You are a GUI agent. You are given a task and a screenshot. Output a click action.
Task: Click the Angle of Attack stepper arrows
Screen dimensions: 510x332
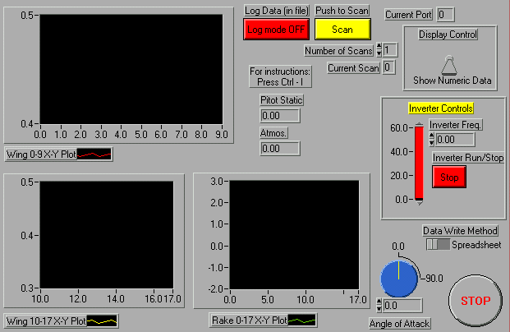(379, 305)
